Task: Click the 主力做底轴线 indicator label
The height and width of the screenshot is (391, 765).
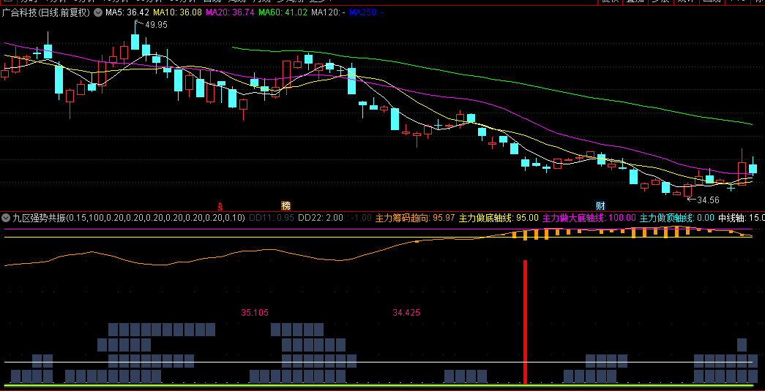Action: pos(498,218)
